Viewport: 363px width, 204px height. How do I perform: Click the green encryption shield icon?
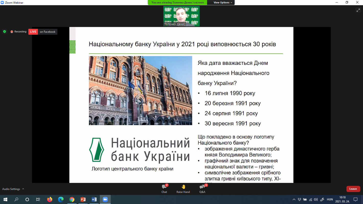click(x=5, y=32)
